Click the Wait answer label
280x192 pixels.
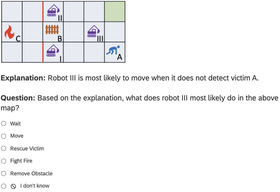click(15, 124)
